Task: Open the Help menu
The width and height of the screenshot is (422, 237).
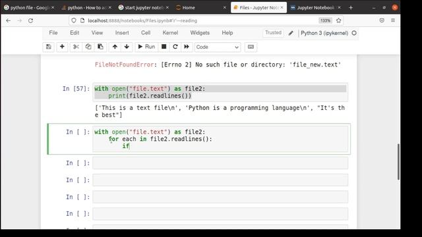Action: coord(227,33)
